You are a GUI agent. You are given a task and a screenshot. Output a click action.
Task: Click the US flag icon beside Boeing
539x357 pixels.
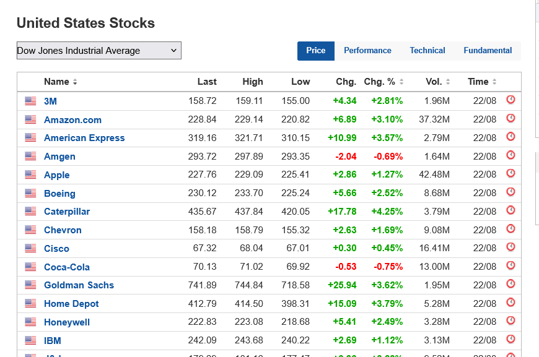30,194
